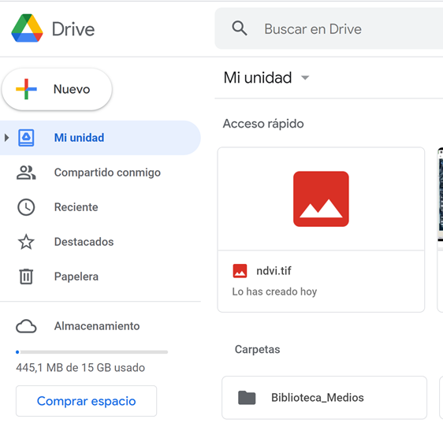
Task: Click the Biblioteca_Medios folder icon
Action: click(x=247, y=398)
